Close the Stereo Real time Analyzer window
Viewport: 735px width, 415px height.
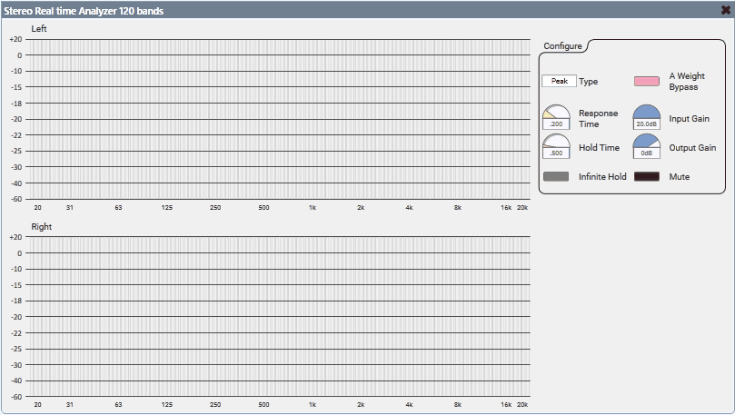click(x=724, y=10)
